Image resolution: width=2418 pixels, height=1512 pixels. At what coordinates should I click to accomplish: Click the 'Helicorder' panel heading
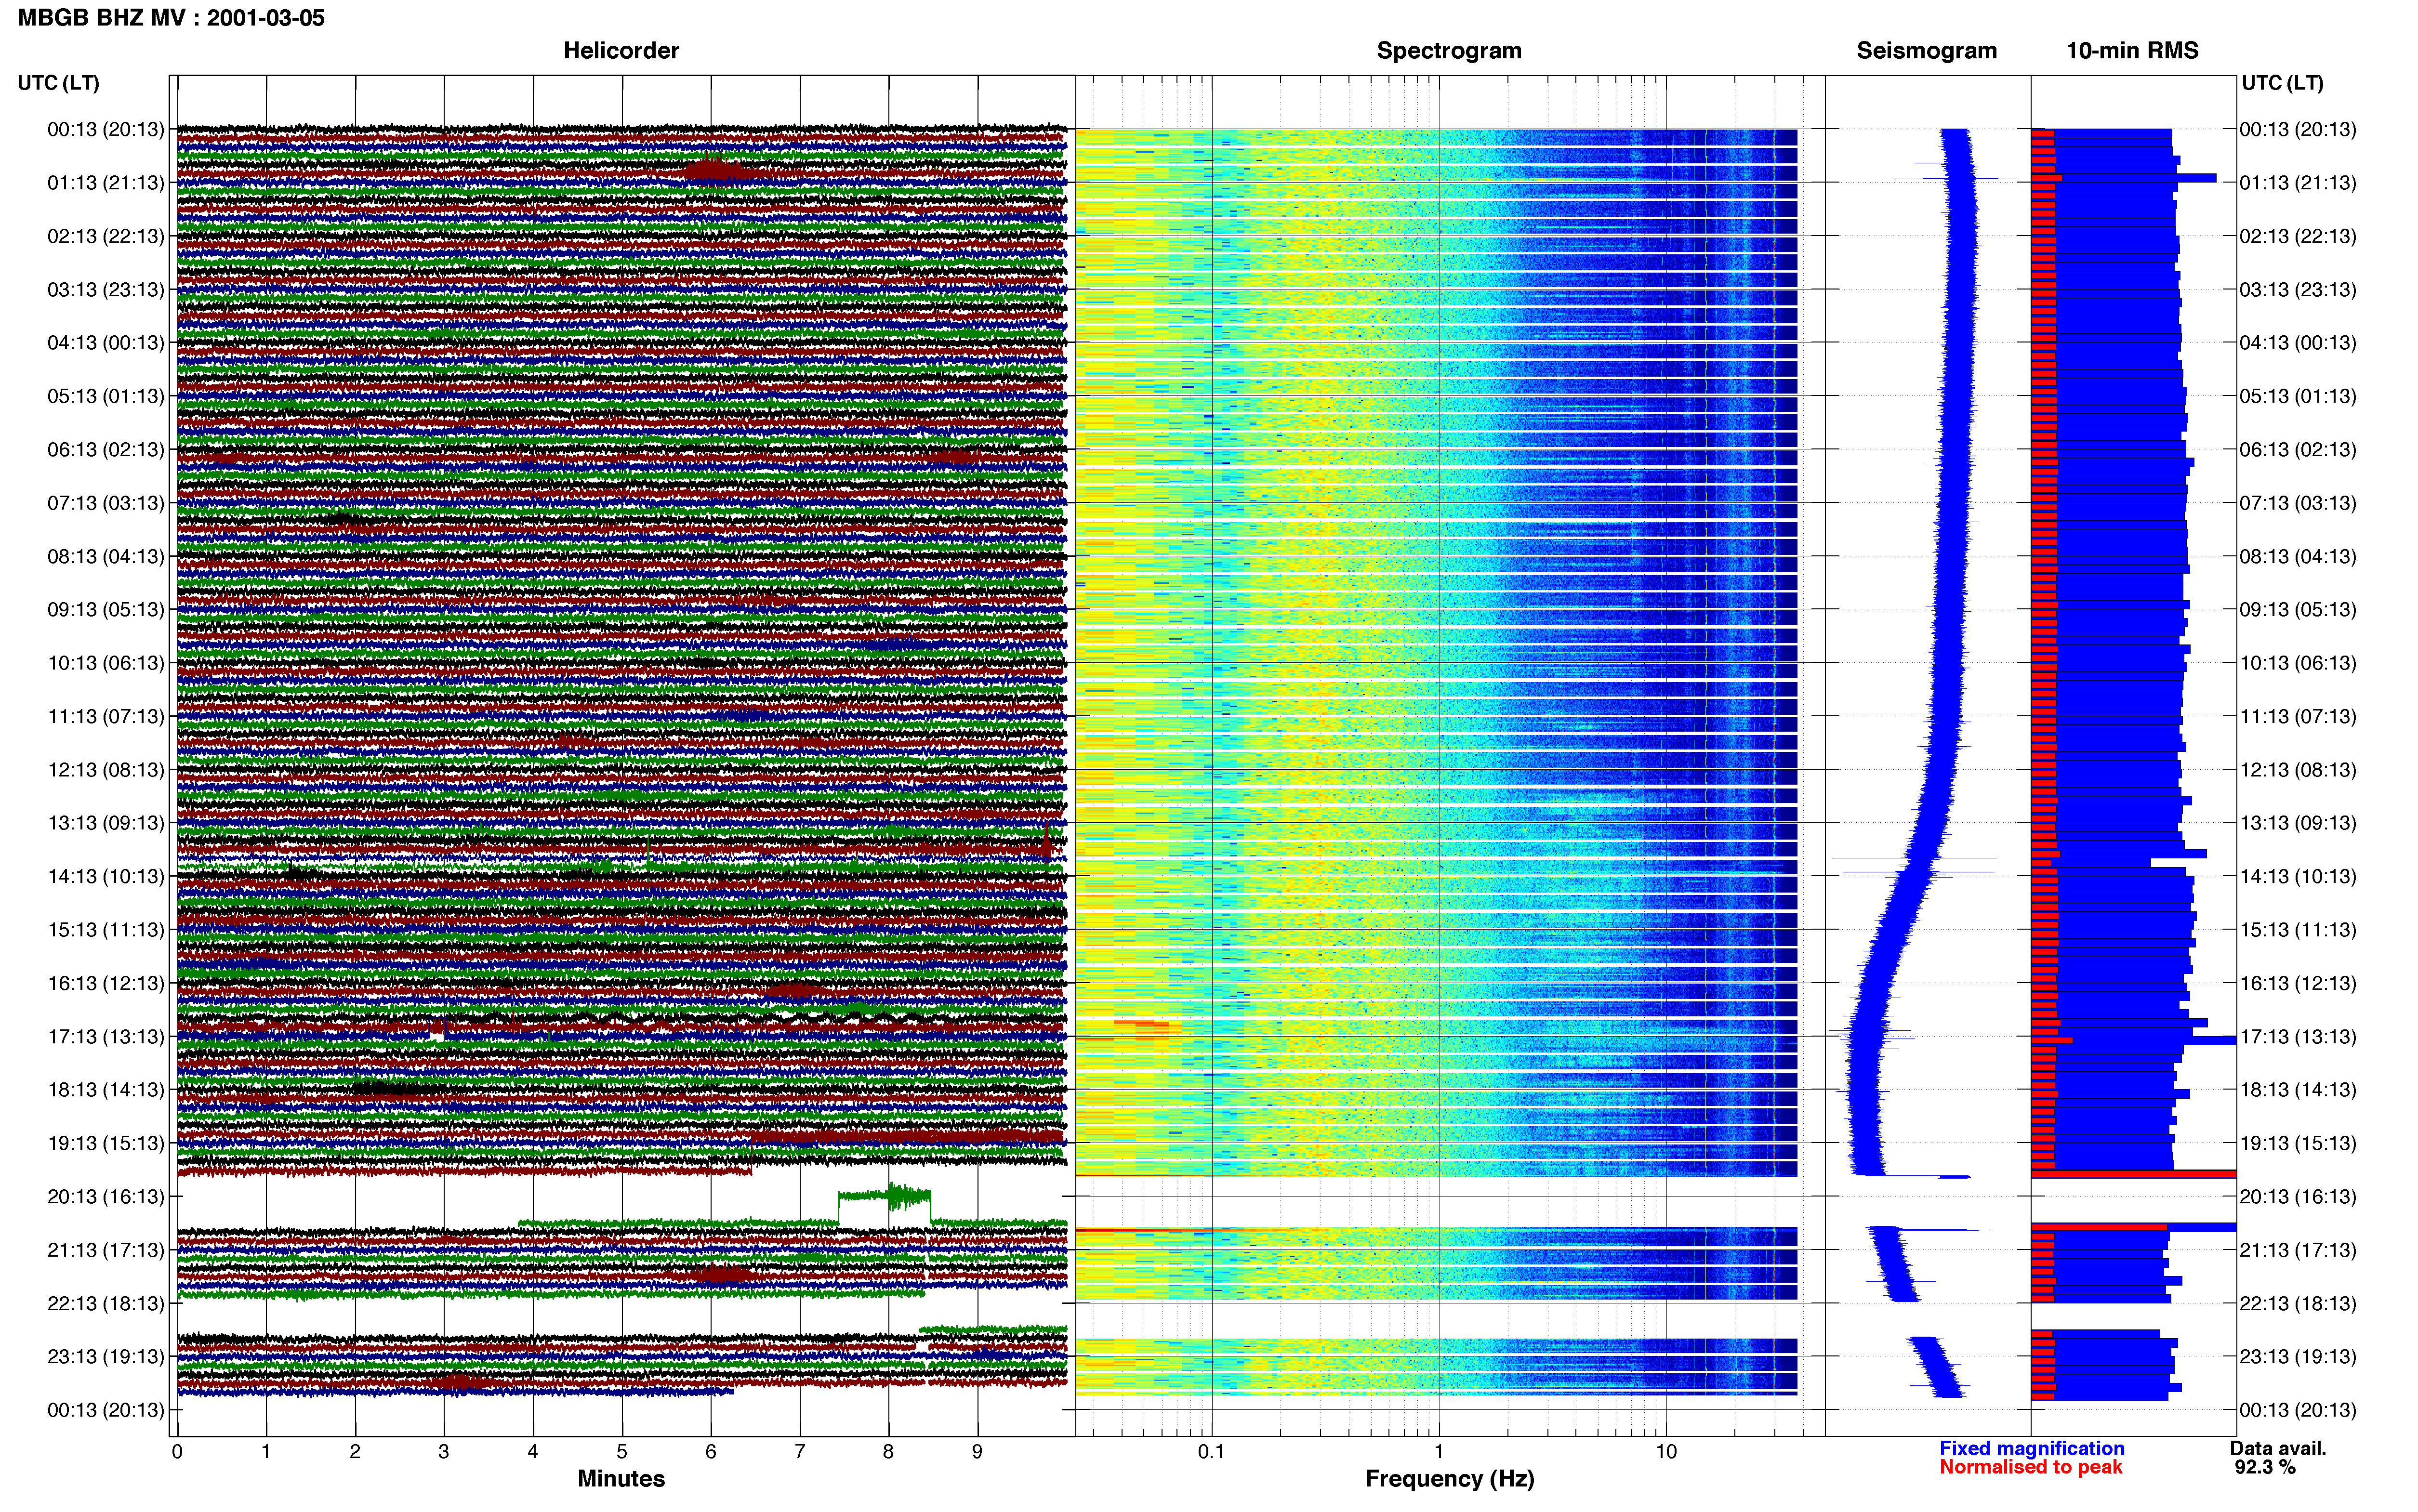coord(621,50)
